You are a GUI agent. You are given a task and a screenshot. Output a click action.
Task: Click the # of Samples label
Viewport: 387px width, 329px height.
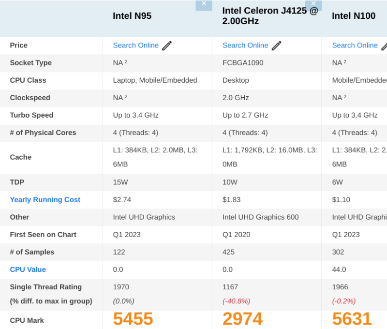click(x=32, y=252)
